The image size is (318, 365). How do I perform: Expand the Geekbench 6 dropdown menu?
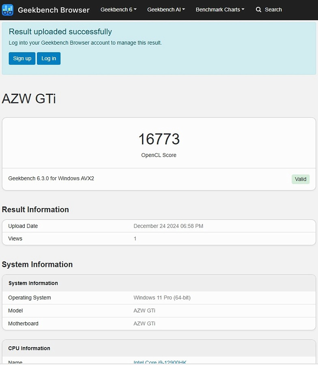point(118,10)
